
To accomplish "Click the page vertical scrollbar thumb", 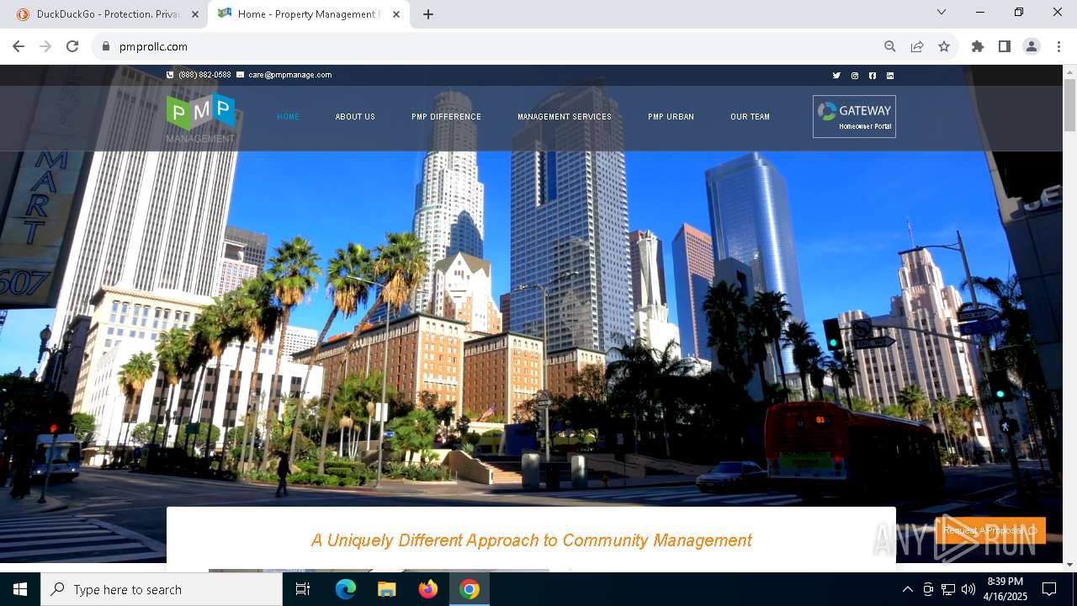I will [x=1069, y=105].
